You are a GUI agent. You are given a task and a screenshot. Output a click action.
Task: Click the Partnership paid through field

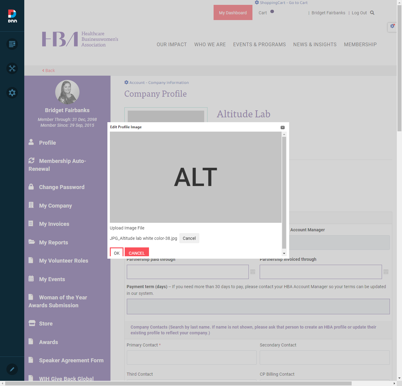[x=188, y=272]
